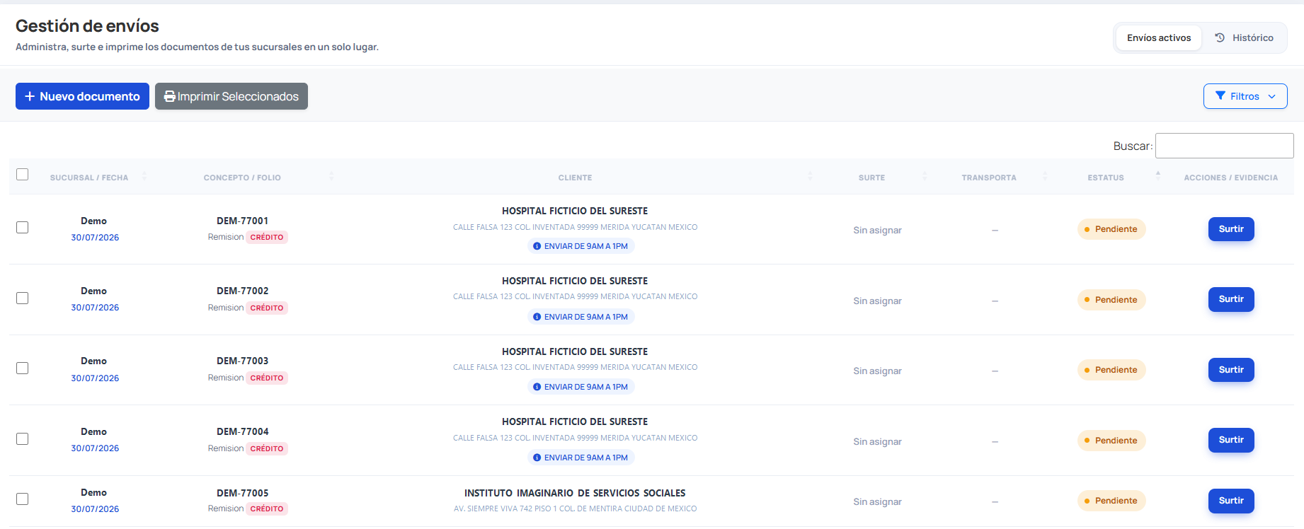Click INSTITUTO IMAGINARIO DE SERVICIOS SOCIALES client name
The height and width of the screenshot is (529, 1304).
click(x=575, y=494)
